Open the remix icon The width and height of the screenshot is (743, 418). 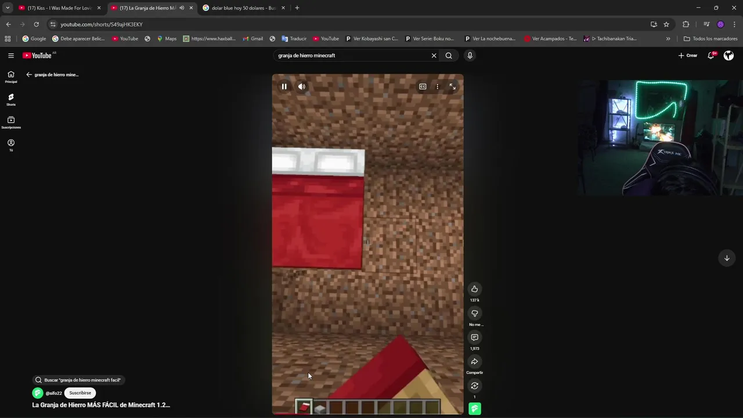pyautogui.click(x=474, y=386)
